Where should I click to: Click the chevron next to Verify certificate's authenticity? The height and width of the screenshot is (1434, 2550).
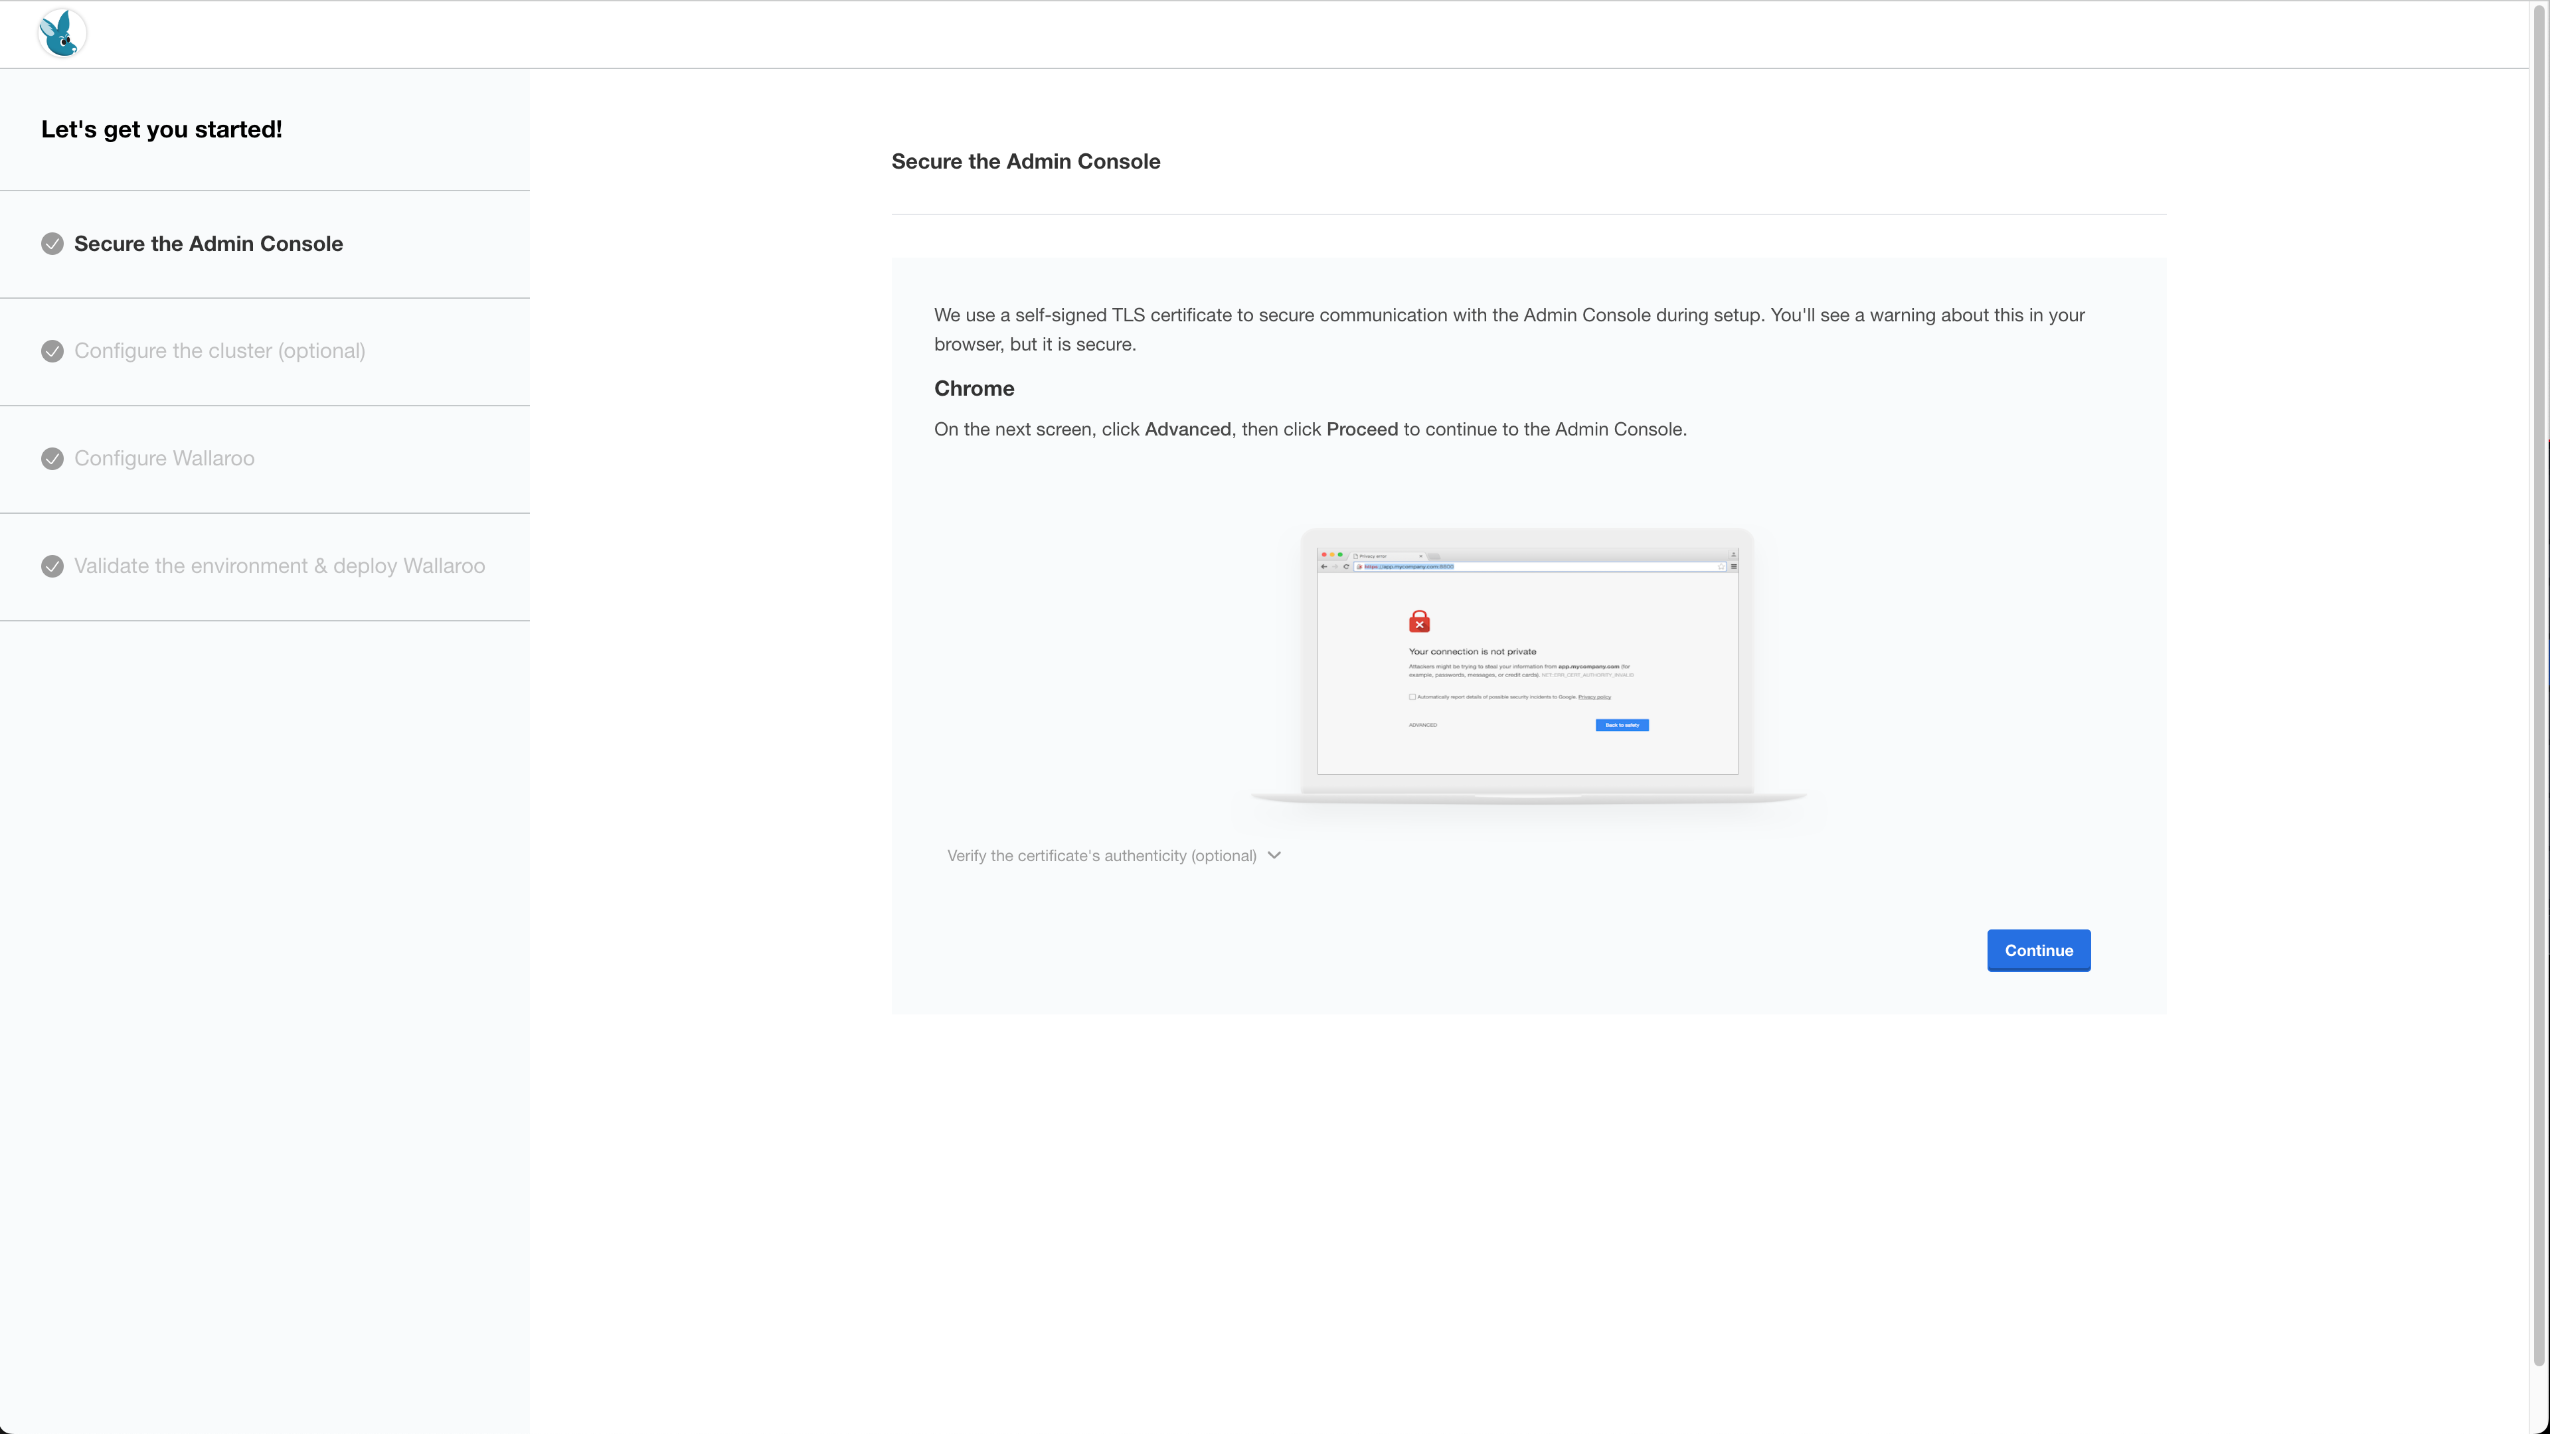(1274, 855)
